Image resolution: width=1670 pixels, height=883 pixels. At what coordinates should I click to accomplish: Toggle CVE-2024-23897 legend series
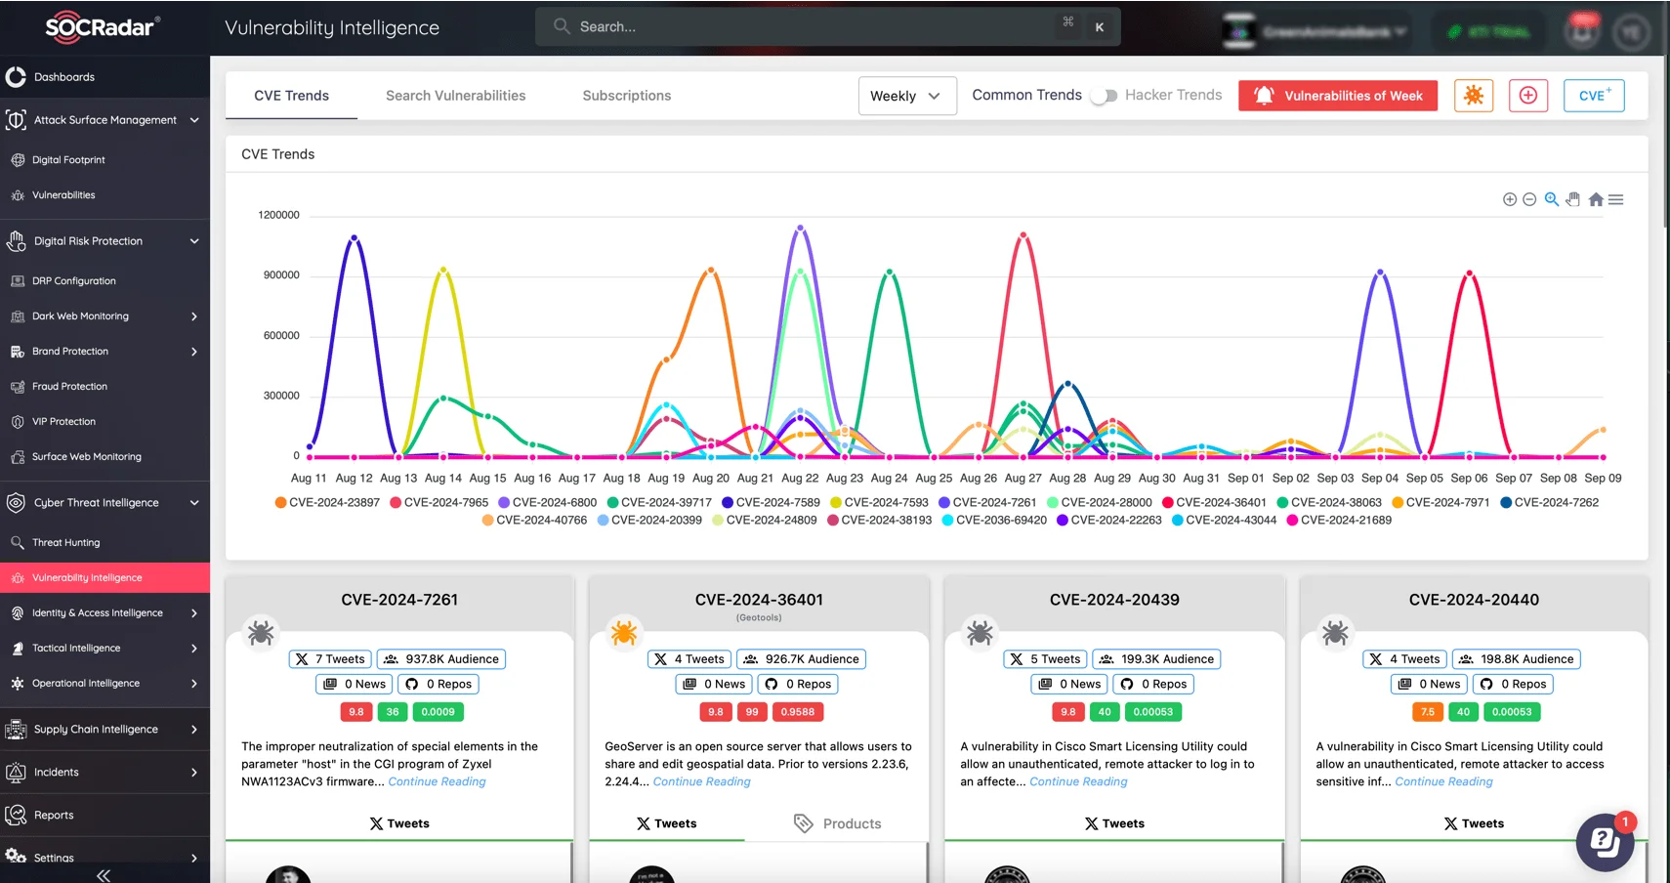[327, 502]
